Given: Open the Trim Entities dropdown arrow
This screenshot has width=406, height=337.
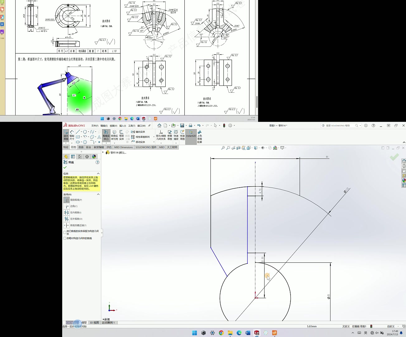Looking at the screenshot, I should coord(106,143).
